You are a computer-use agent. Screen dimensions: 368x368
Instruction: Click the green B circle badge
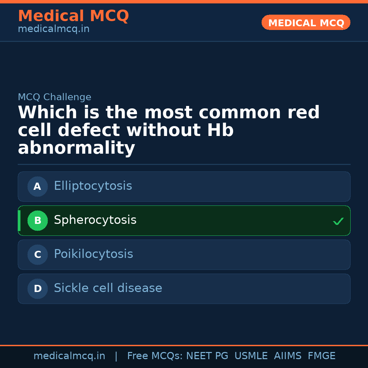[x=37, y=220]
